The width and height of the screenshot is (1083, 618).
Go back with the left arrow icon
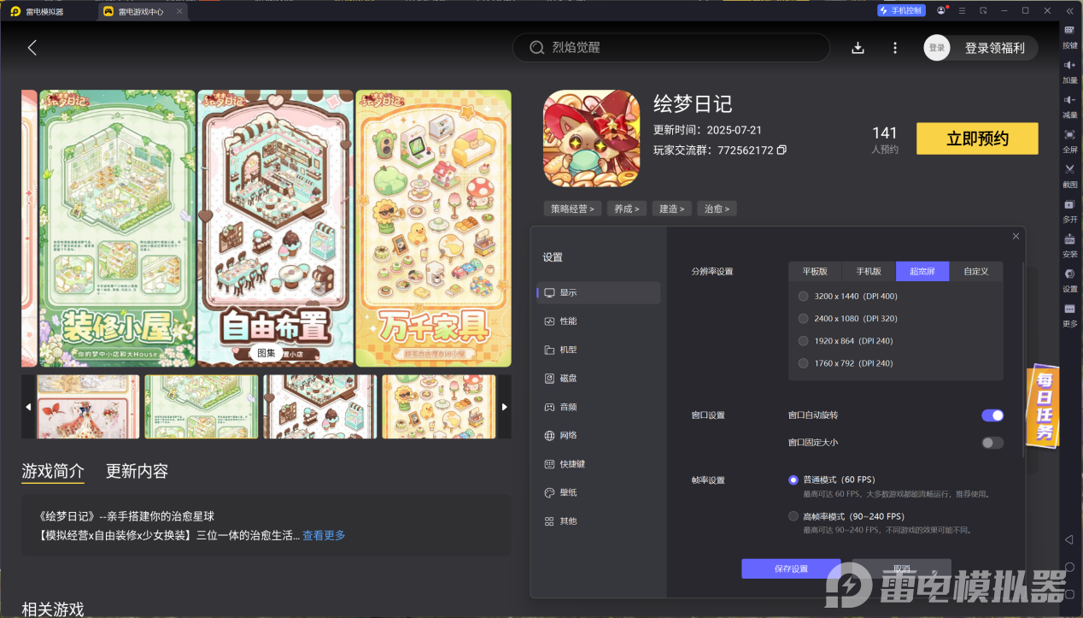[32, 48]
